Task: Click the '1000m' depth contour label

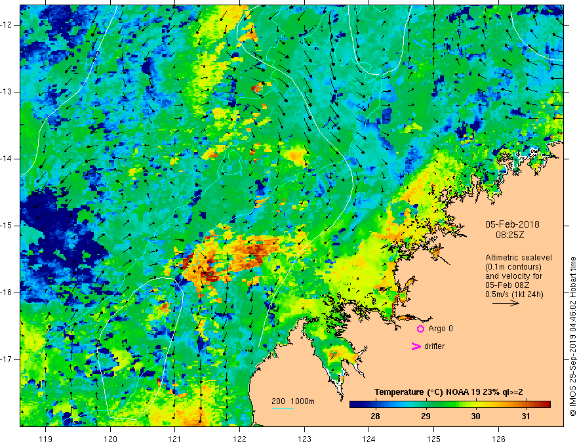Action: pos(302,401)
